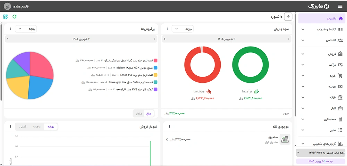Image resolution: width=347 pixels, height=166 pixels.
Task: Click the people icon for اشخاص
Action: pyautogui.click(x=340, y=40)
